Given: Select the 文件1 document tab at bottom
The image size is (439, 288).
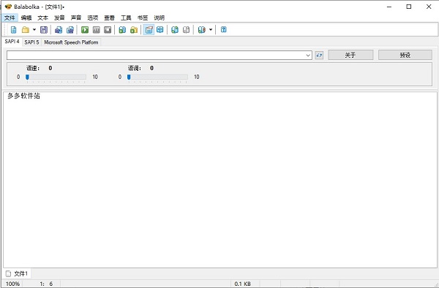Looking at the screenshot, I should (x=17, y=273).
